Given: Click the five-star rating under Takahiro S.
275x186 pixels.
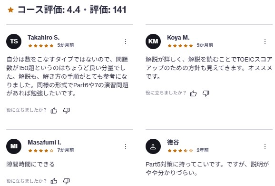Looking at the screenshot, I should click(x=41, y=46).
